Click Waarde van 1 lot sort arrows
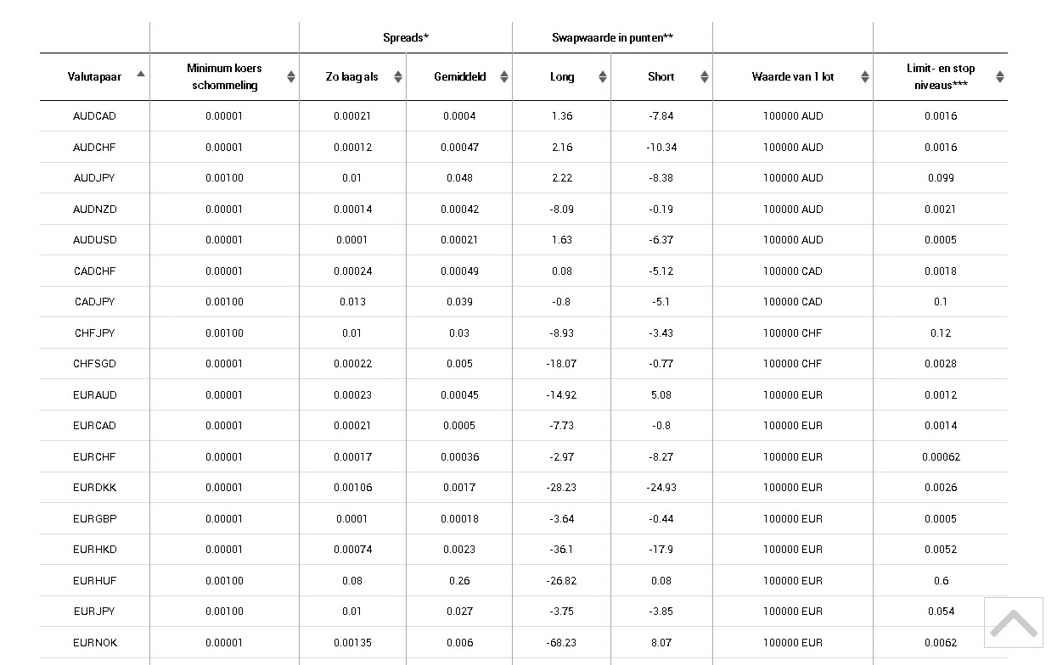 coord(864,77)
